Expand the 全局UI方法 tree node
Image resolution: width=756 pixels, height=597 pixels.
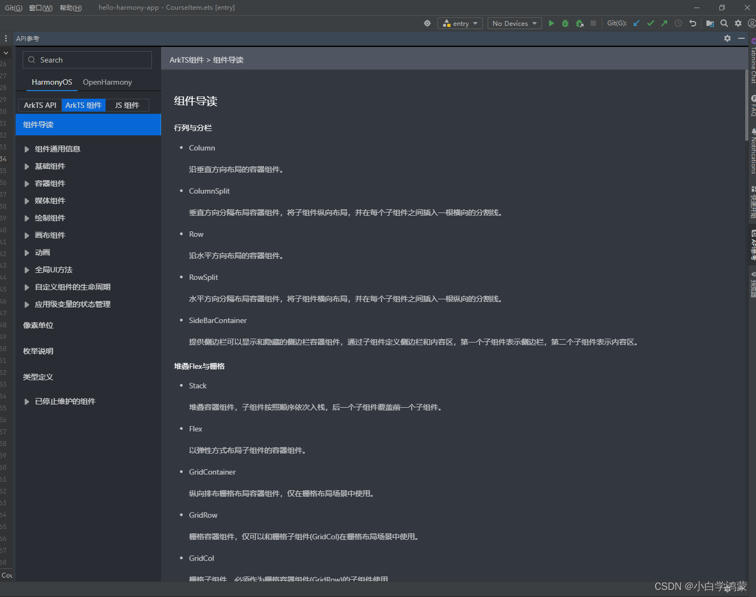point(27,270)
